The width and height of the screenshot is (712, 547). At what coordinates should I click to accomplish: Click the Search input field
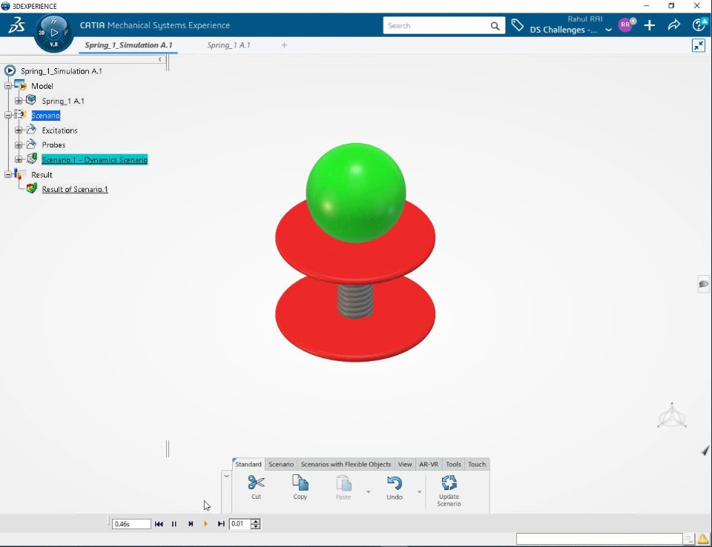click(436, 26)
